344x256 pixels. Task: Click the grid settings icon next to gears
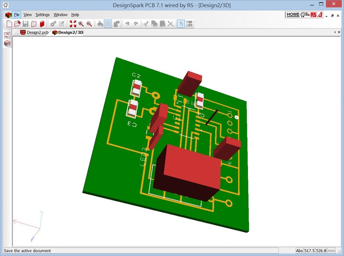click(x=62, y=24)
